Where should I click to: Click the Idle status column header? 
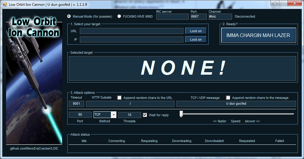click(84, 141)
